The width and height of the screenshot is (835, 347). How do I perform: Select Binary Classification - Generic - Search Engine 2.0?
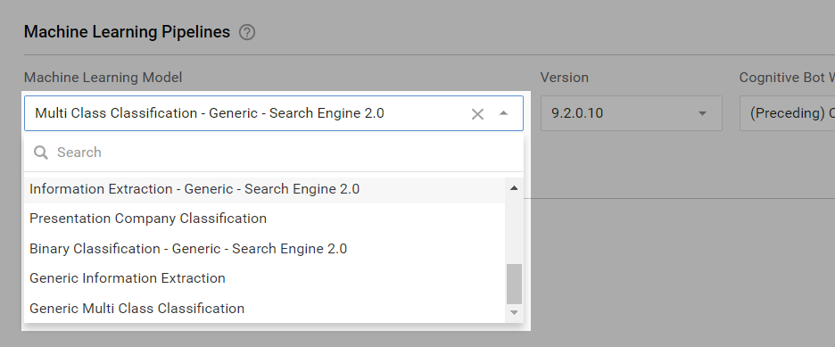coord(265,249)
